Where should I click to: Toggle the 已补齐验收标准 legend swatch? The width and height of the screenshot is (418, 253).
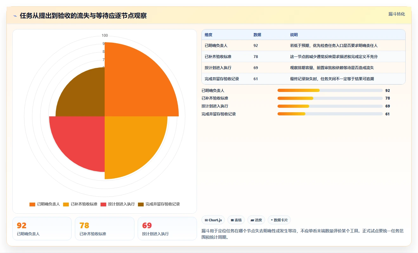click(x=66, y=204)
